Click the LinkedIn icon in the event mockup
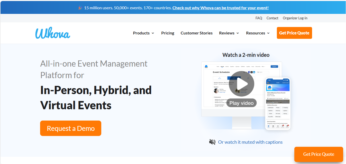This screenshot has height=164, width=346. point(254,72)
